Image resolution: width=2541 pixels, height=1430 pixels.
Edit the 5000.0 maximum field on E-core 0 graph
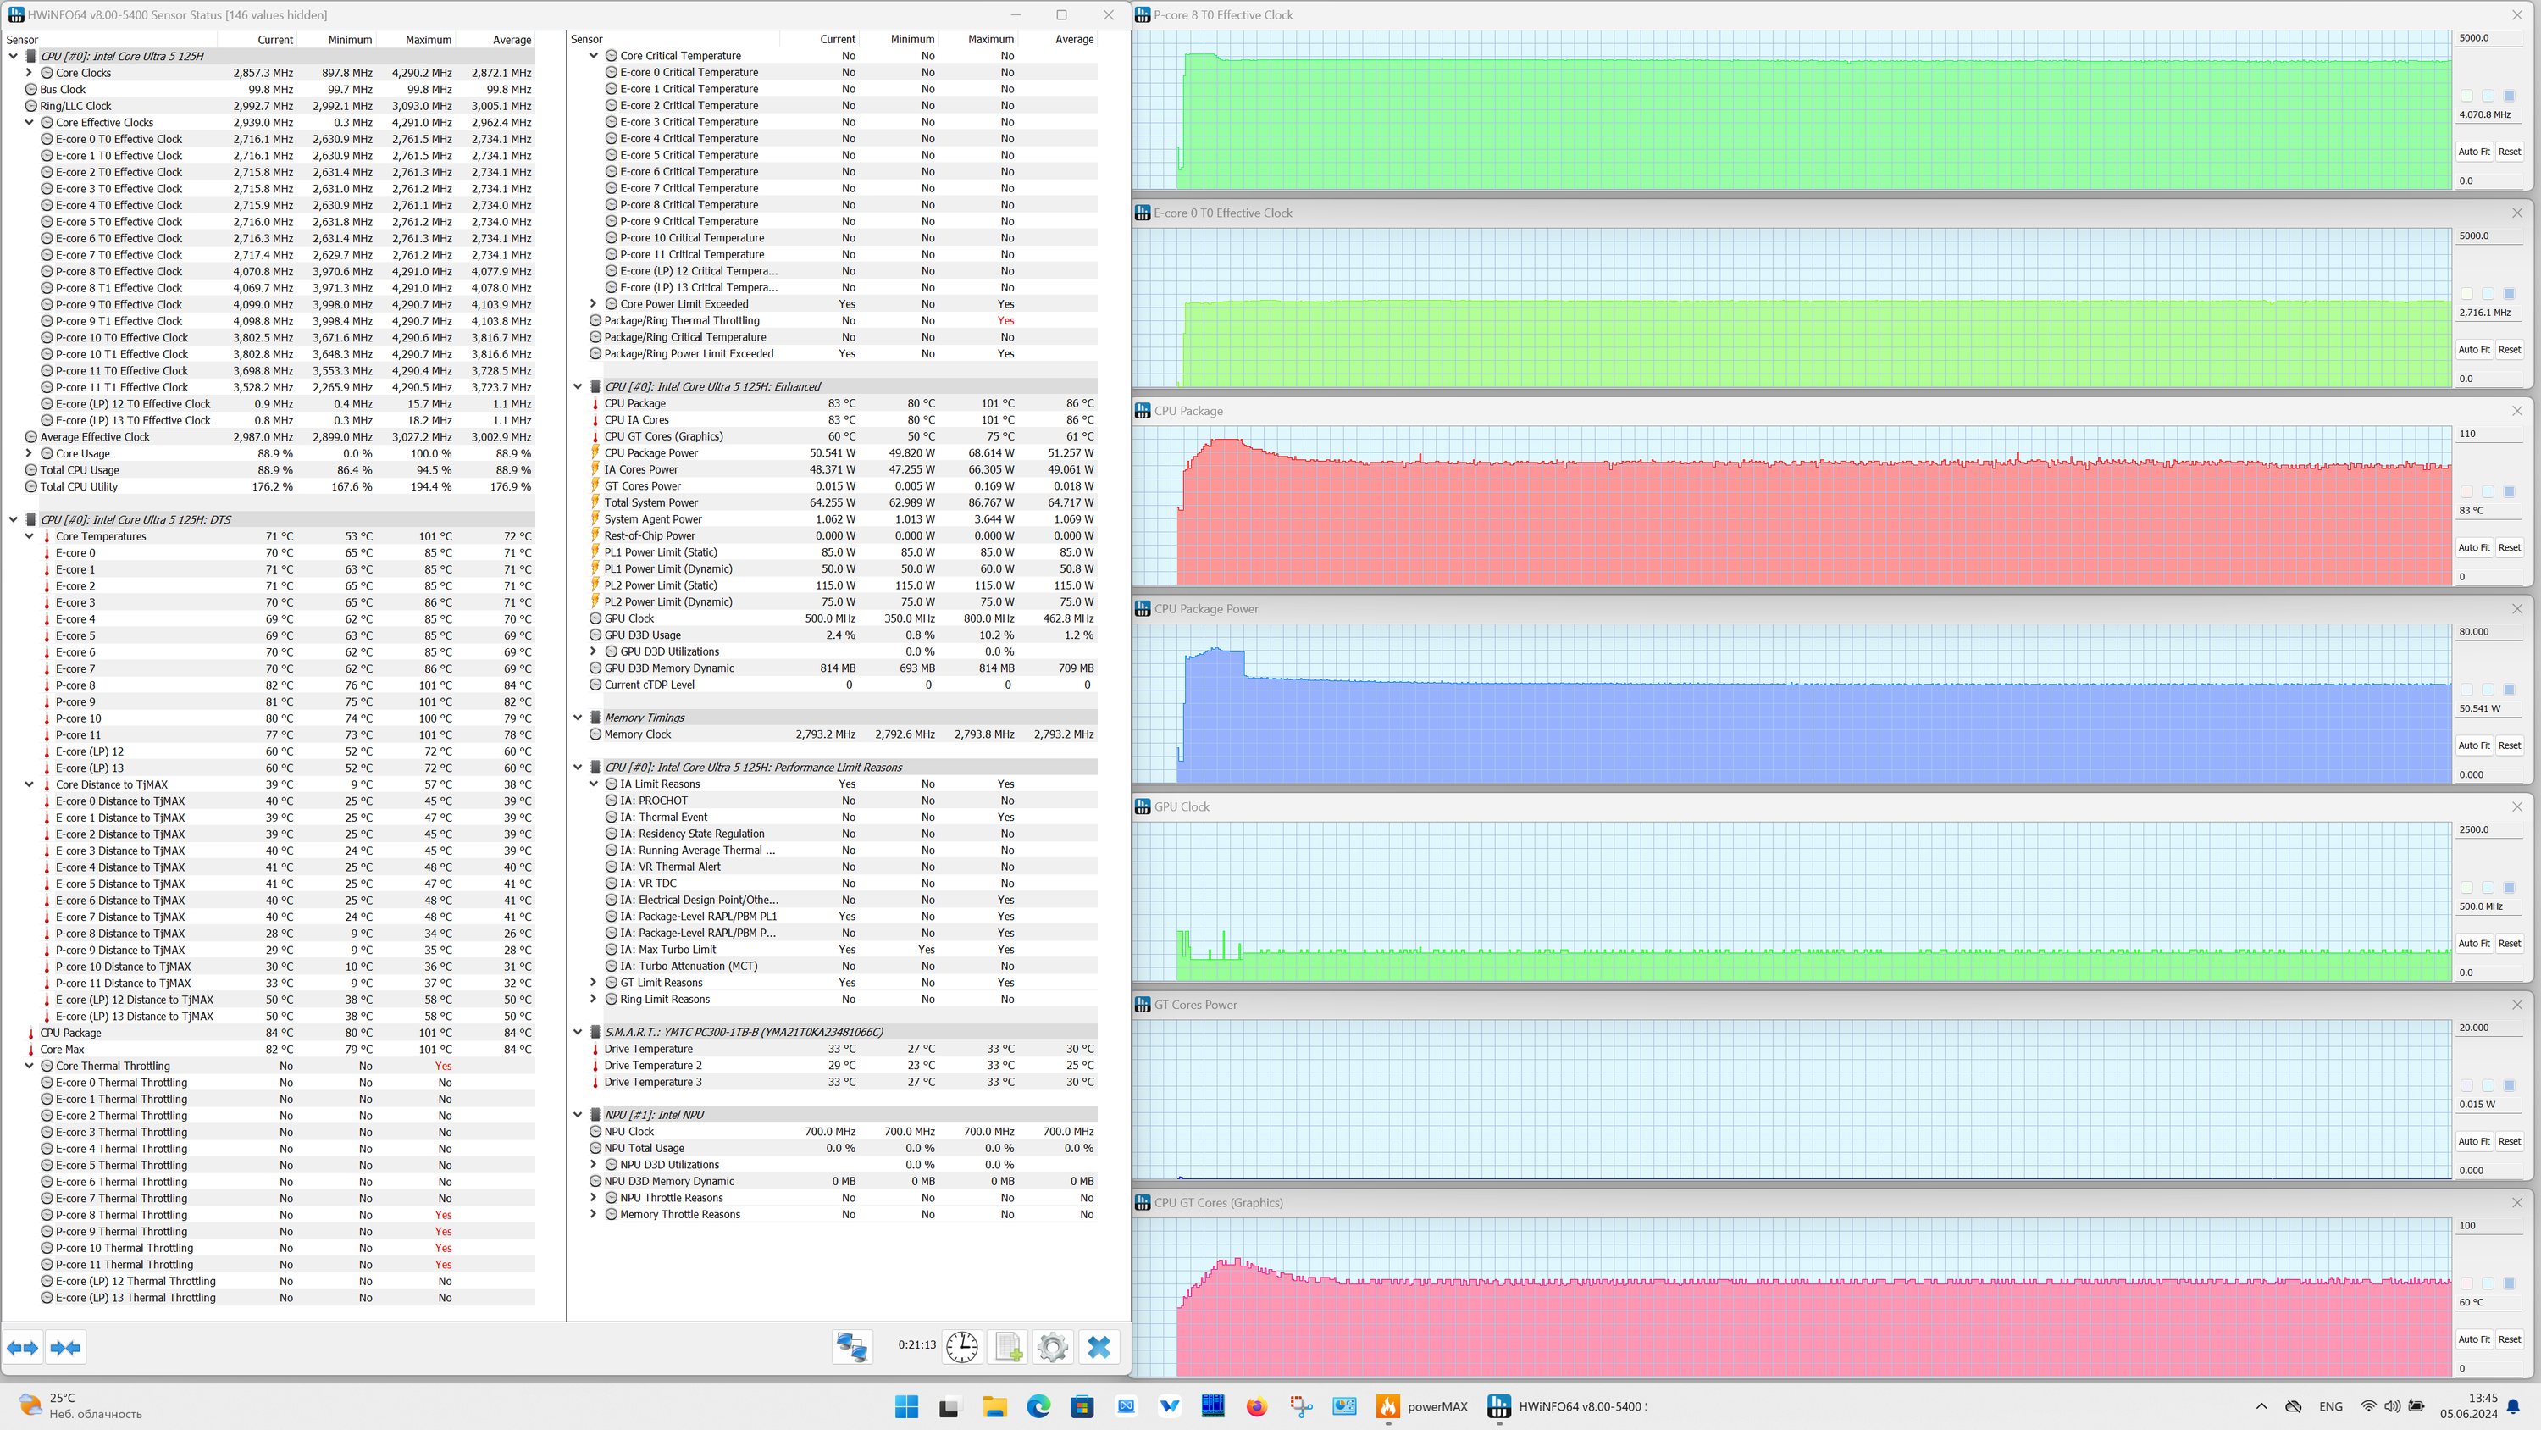2488,236
